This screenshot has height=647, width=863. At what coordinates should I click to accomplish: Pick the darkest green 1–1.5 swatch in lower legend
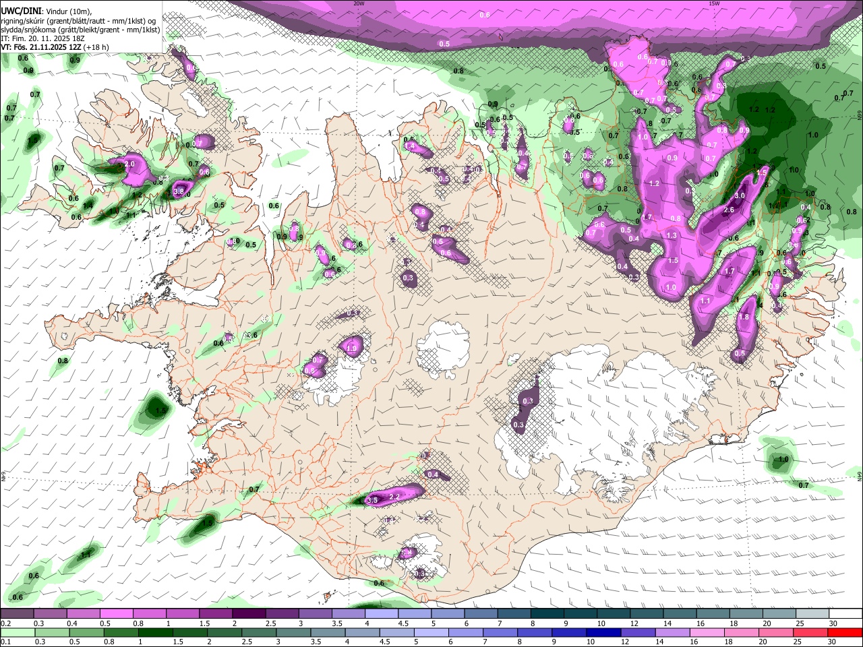(156, 632)
